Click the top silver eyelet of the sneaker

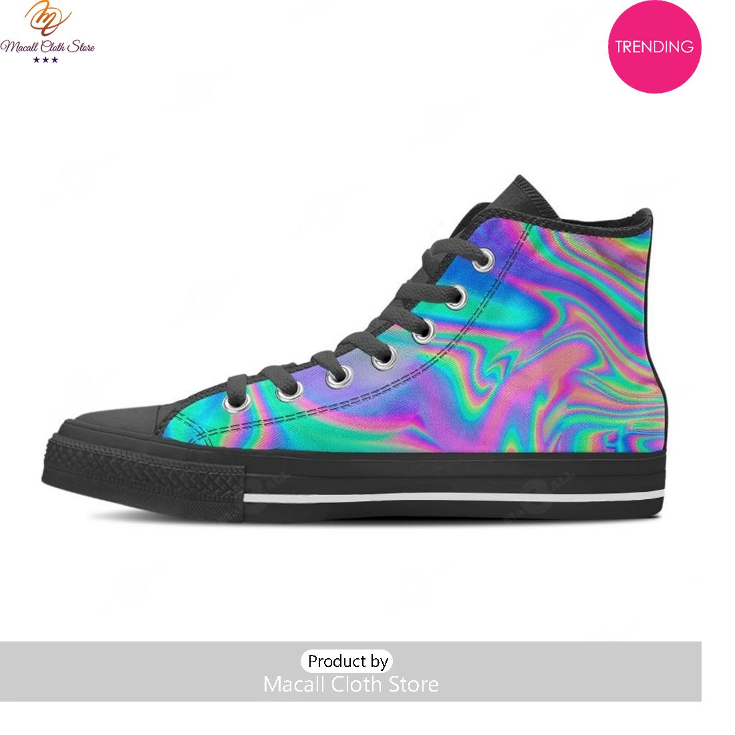click(x=483, y=261)
